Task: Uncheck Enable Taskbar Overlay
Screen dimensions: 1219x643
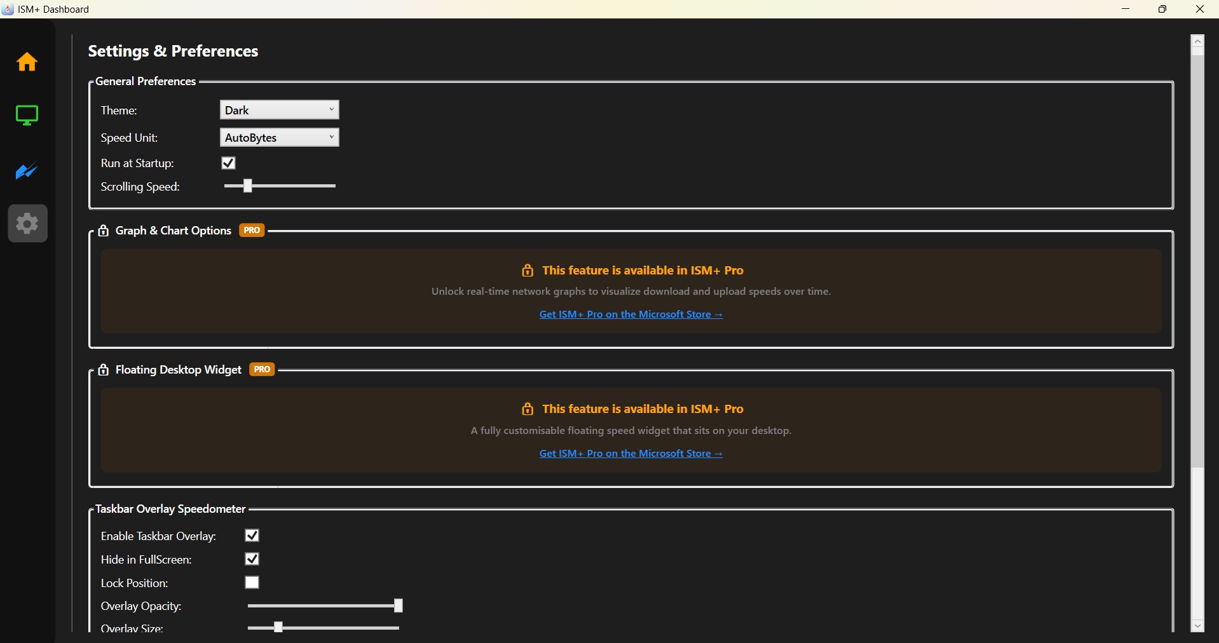Action: tap(252, 536)
